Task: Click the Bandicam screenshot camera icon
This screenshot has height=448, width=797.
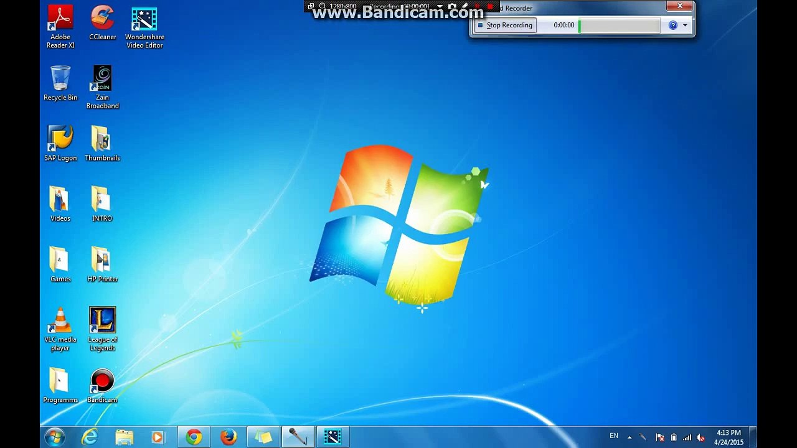Action: point(452,7)
